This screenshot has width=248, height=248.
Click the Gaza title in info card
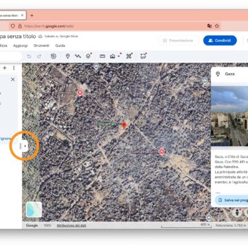(229, 74)
